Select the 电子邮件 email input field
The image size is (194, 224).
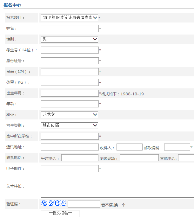(x=70, y=169)
